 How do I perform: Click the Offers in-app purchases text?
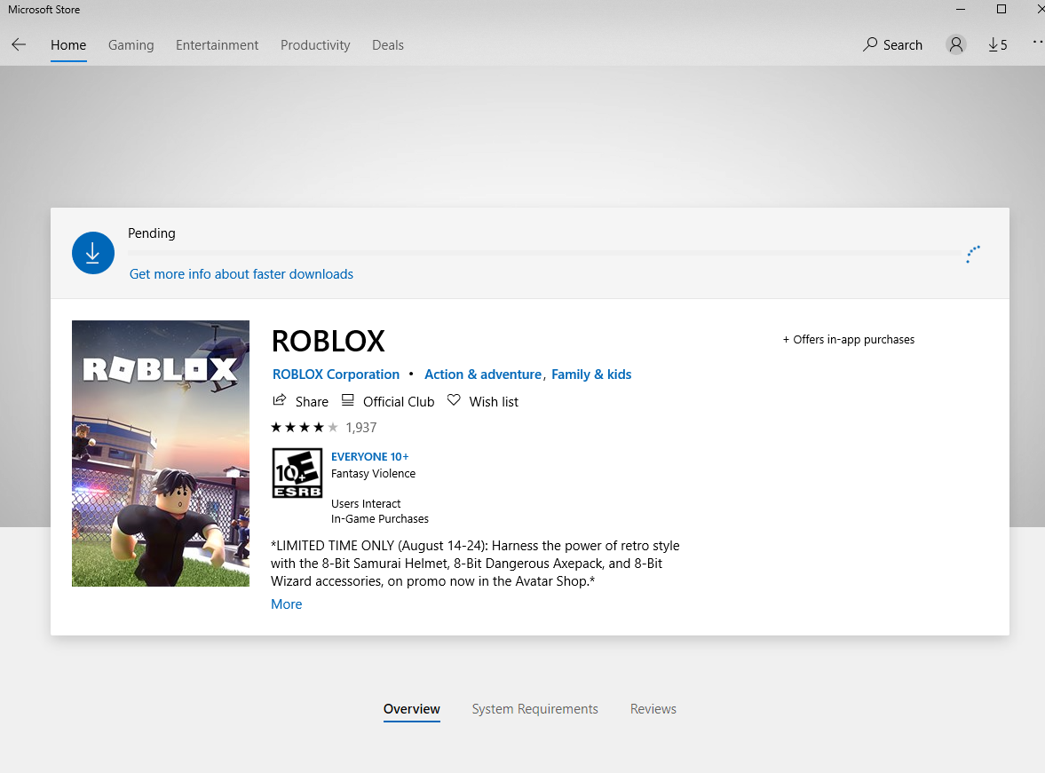click(x=849, y=339)
